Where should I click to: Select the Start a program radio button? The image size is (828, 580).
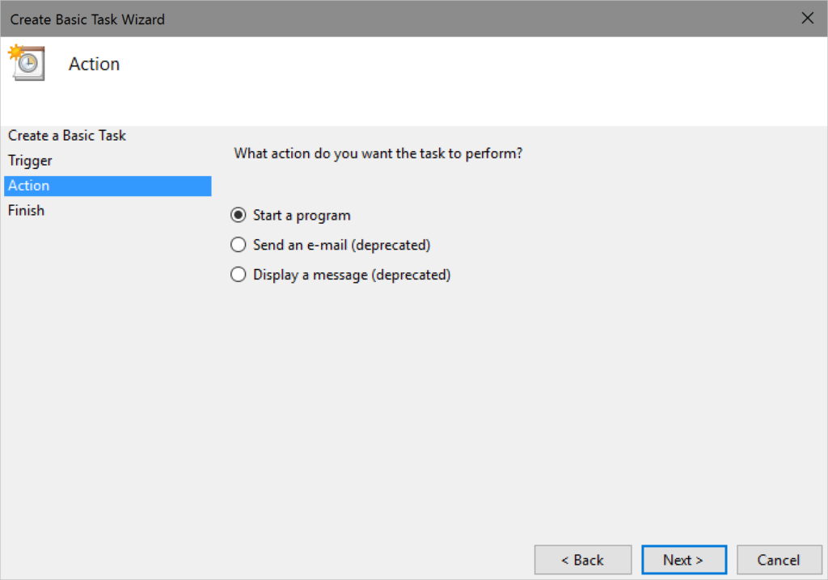[238, 216]
